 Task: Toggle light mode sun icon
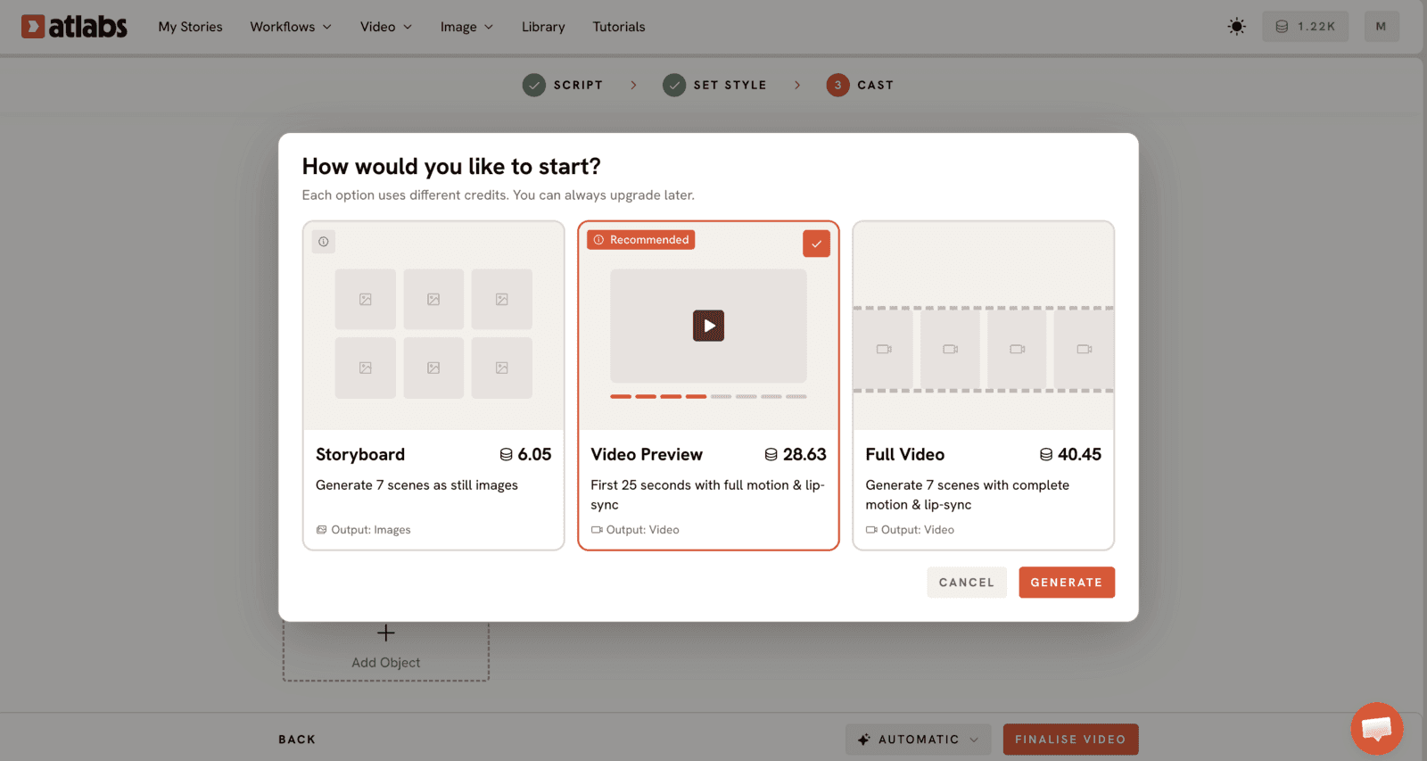(1236, 27)
